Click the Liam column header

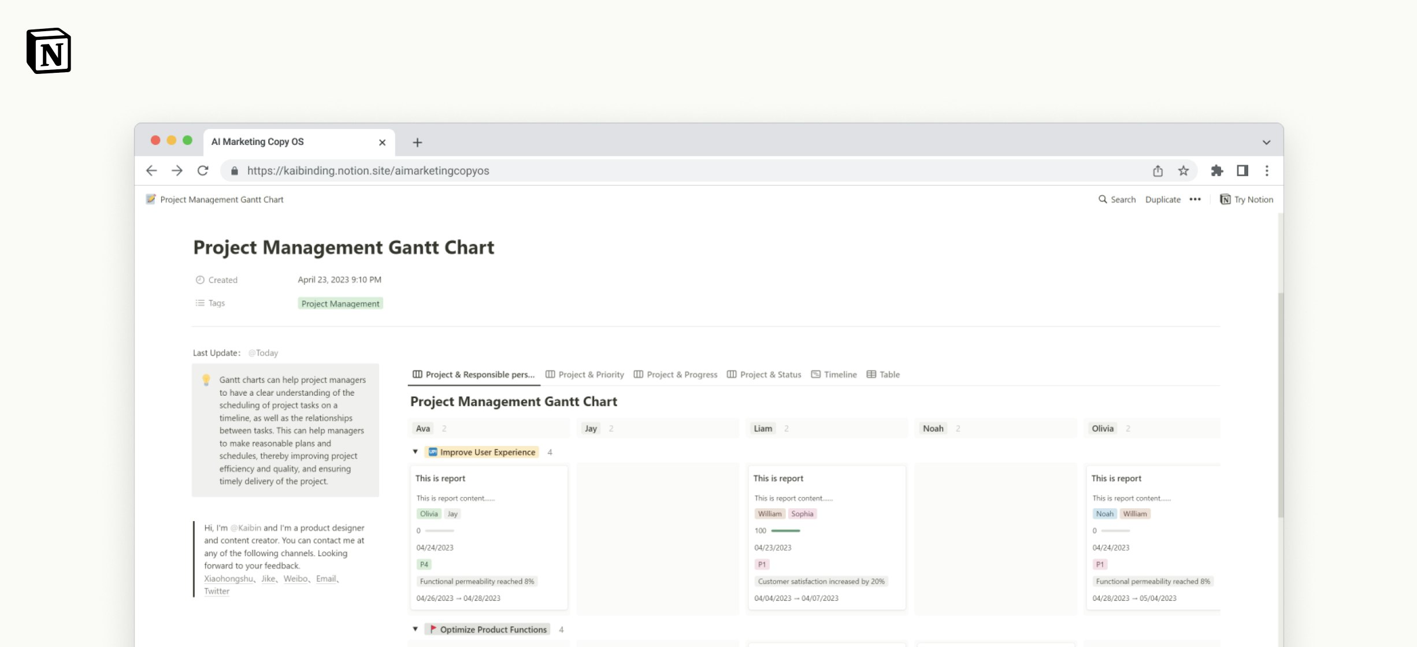pos(763,428)
